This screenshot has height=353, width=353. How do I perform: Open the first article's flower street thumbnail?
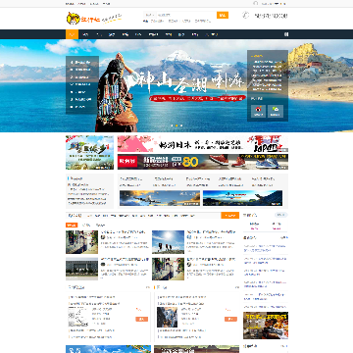[x=81, y=242]
